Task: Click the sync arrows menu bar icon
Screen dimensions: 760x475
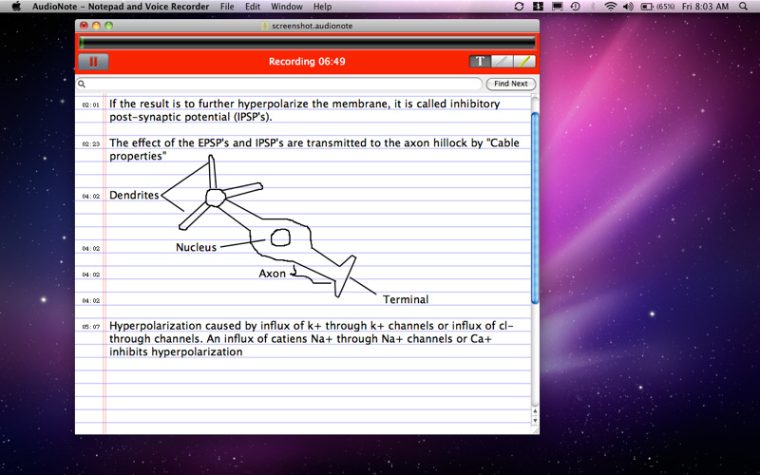Action: (x=519, y=7)
